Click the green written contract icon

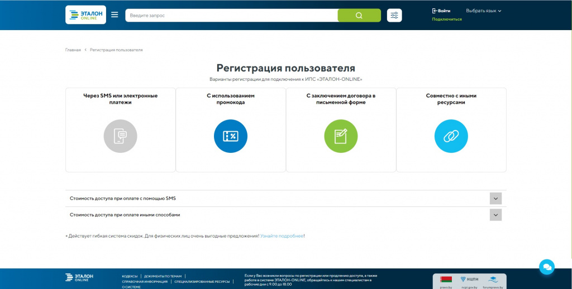click(341, 136)
